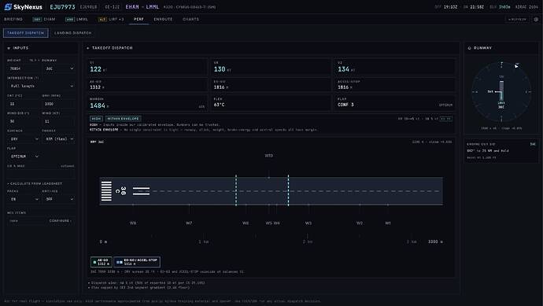Click Configure for MEL items
Screen dimensions: 543x306
point(61,221)
